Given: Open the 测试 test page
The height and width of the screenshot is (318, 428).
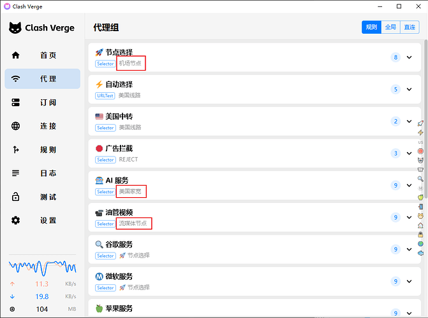Looking at the screenshot, I should (x=42, y=197).
